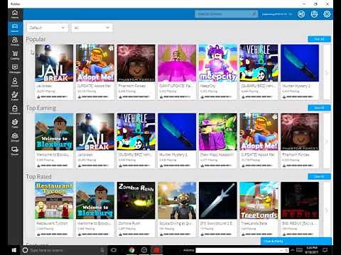The height and width of the screenshot is (255, 341).
Task: Open the Trade sidebar icon
Action: [x=15, y=123]
